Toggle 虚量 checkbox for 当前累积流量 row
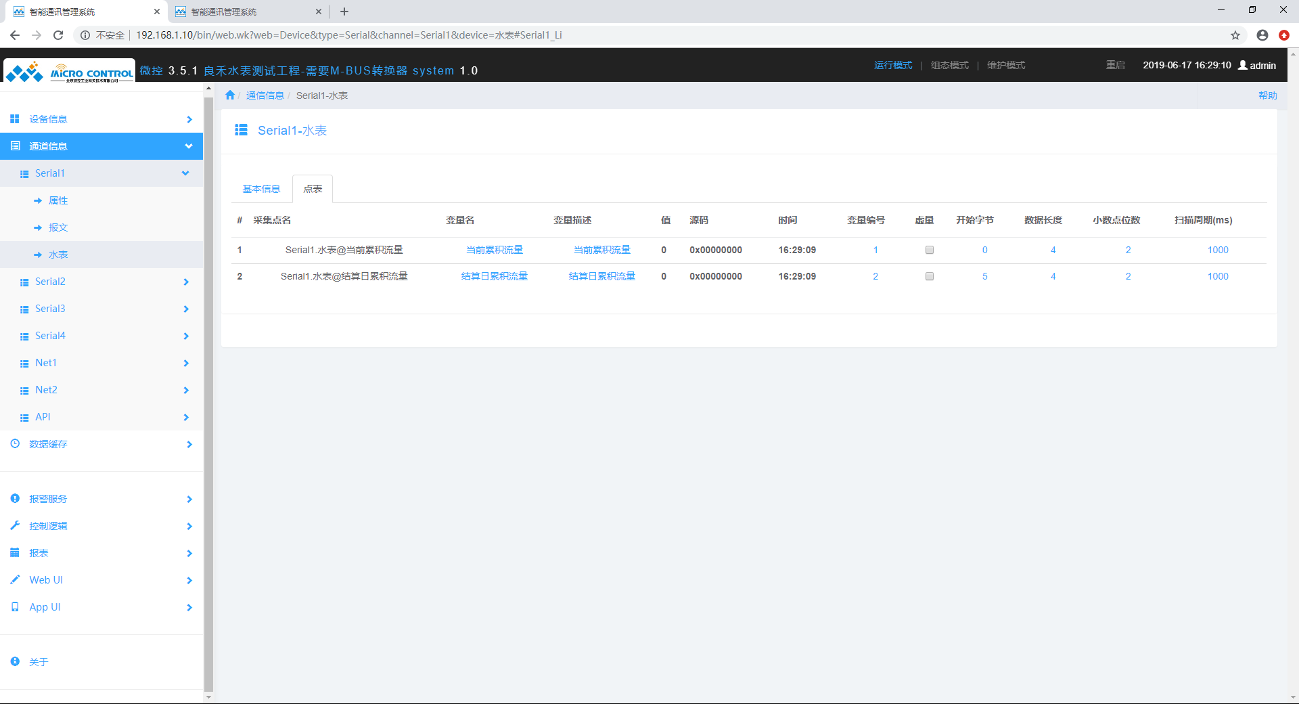The height and width of the screenshot is (704, 1299). [x=930, y=250]
